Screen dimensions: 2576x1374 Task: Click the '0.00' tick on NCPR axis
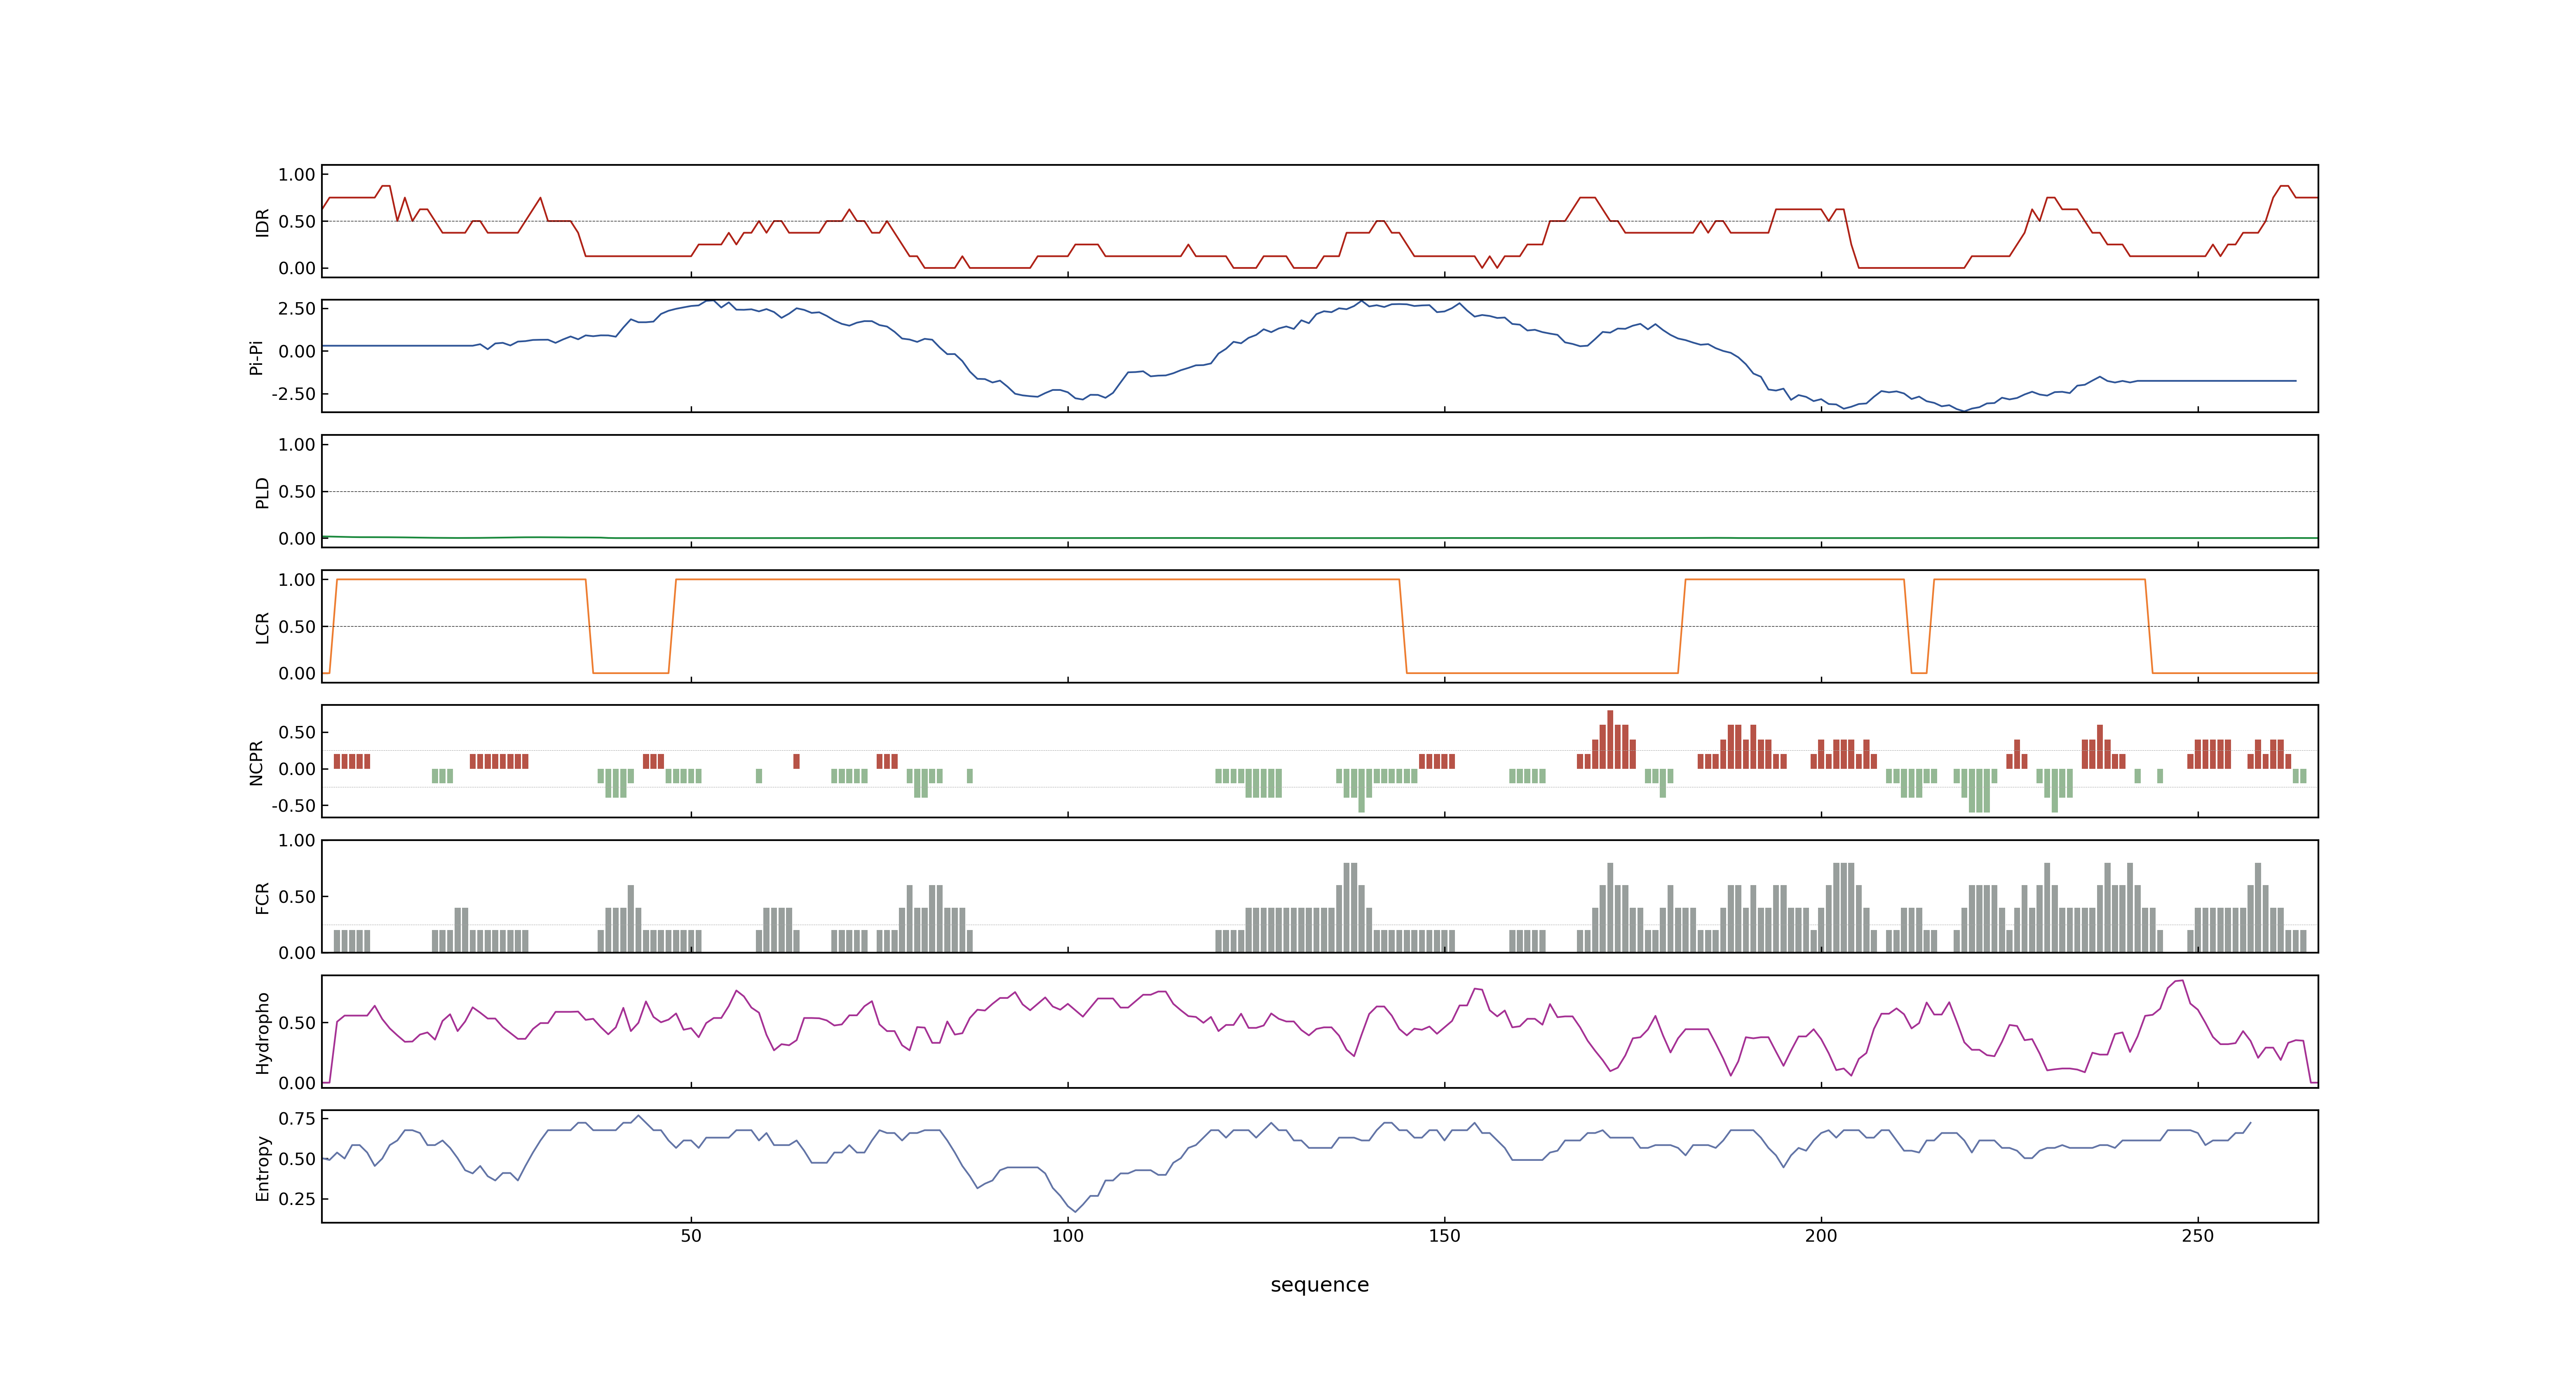point(297,769)
